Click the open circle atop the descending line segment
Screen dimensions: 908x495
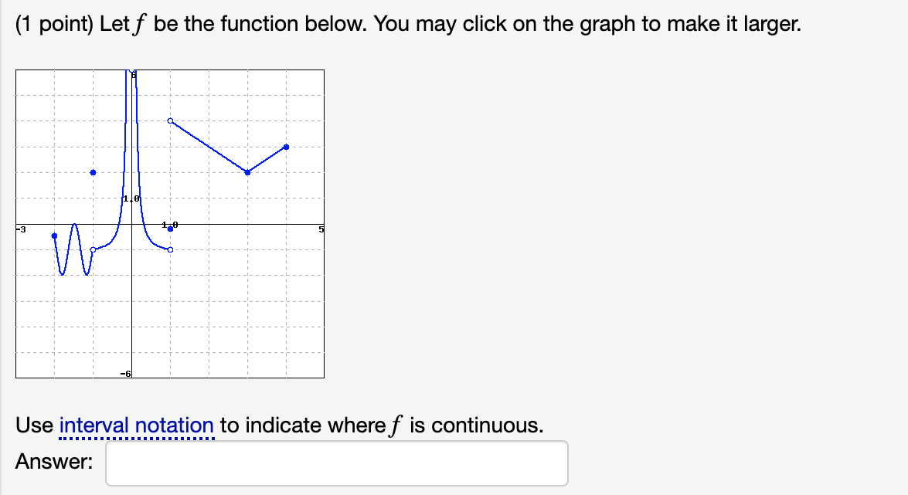[x=170, y=121]
